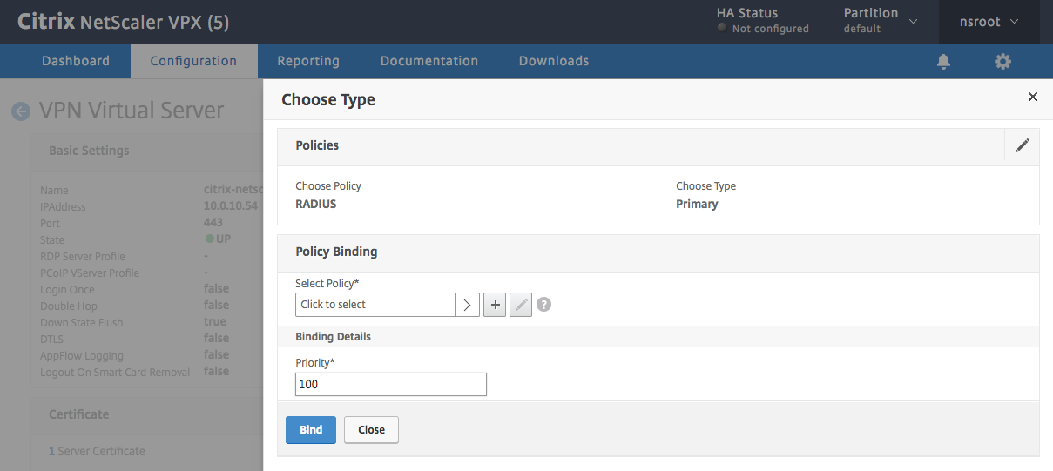The image size is (1053, 471).
Task: Click the pencil edit icon in Policies header
Action: click(1023, 145)
